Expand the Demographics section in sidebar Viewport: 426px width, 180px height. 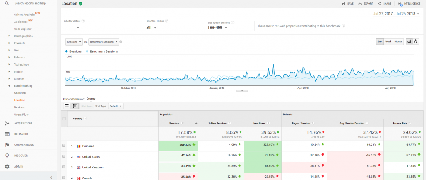pyautogui.click(x=23, y=36)
